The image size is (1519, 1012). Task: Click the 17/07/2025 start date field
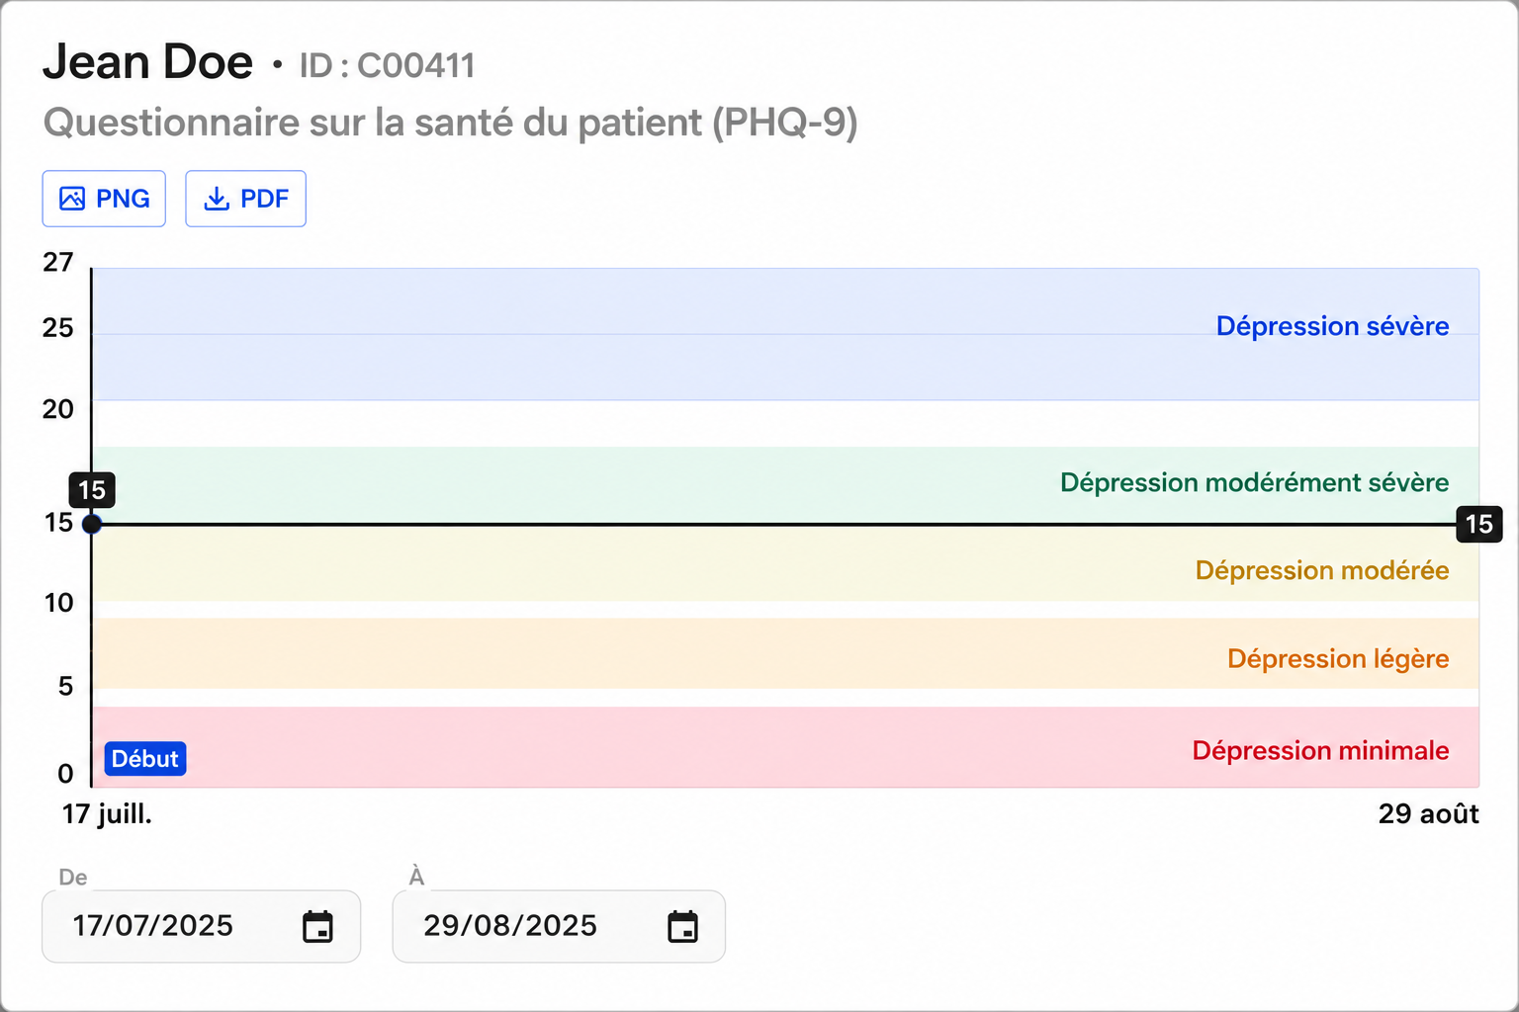tap(201, 926)
